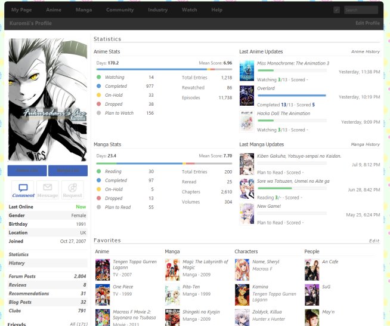390x326 pixels.
Task: Click the icon left of the search box
Action: tap(337, 10)
